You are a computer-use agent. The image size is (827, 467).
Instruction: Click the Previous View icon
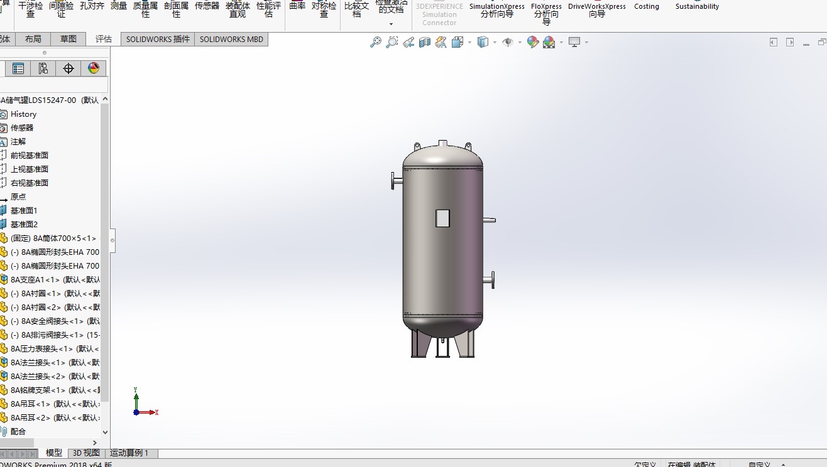(408, 42)
